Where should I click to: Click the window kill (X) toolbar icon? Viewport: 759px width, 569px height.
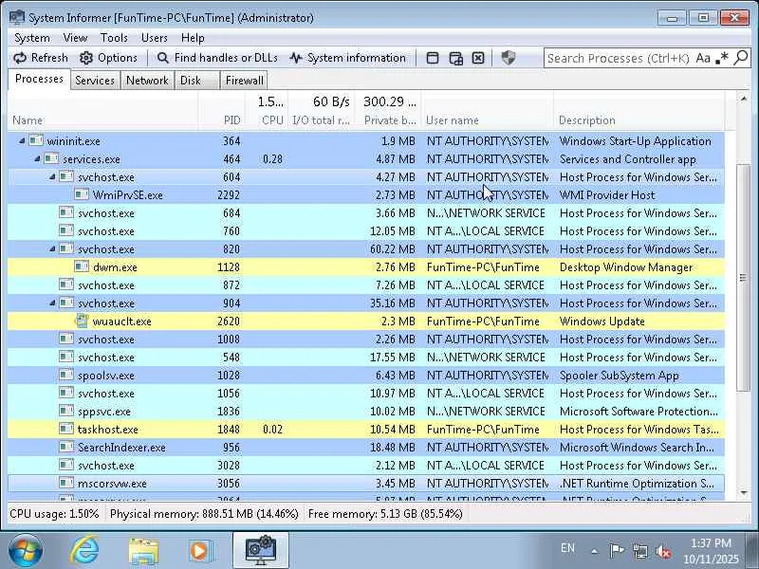click(478, 58)
